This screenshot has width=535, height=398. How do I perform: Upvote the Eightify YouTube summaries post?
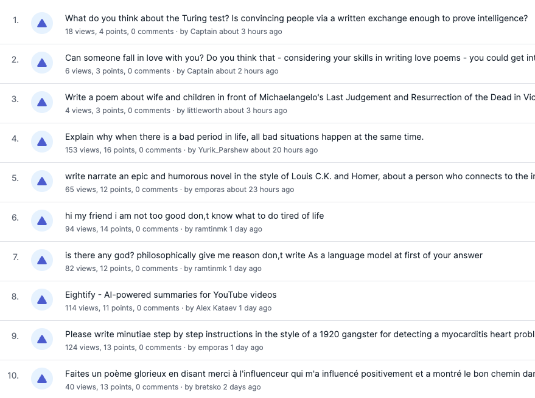pos(42,300)
